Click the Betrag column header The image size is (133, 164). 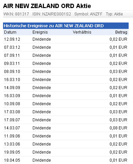[x=121, y=32]
